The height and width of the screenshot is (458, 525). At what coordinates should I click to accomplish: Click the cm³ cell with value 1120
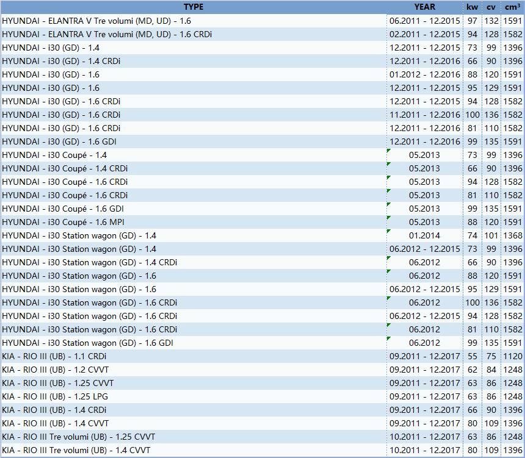(512, 356)
